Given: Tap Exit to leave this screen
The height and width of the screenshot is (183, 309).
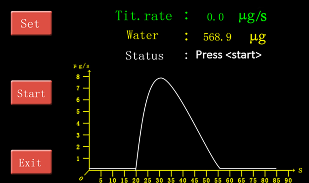Looking at the screenshot, I should (31, 162).
